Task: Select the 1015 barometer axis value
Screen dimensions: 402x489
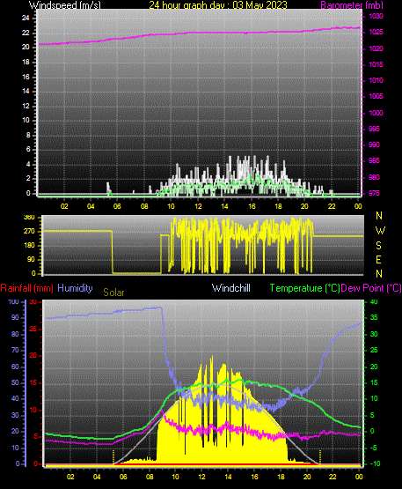Action: [x=376, y=64]
